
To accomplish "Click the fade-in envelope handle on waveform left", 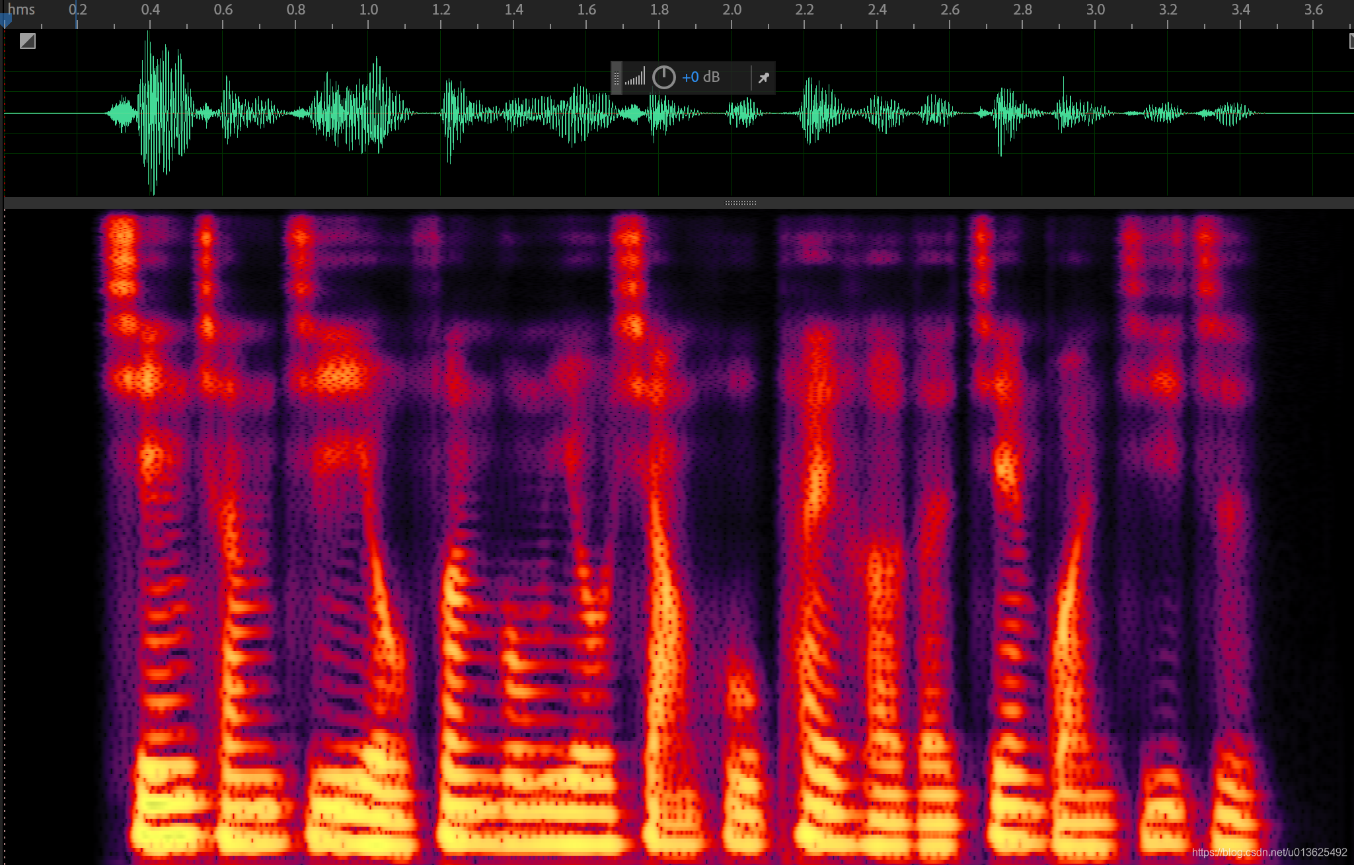I will [x=27, y=41].
